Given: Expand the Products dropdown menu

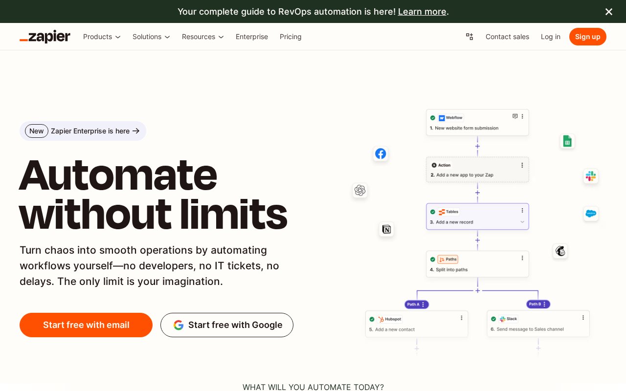Looking at the screenshot, I should 102,37.
